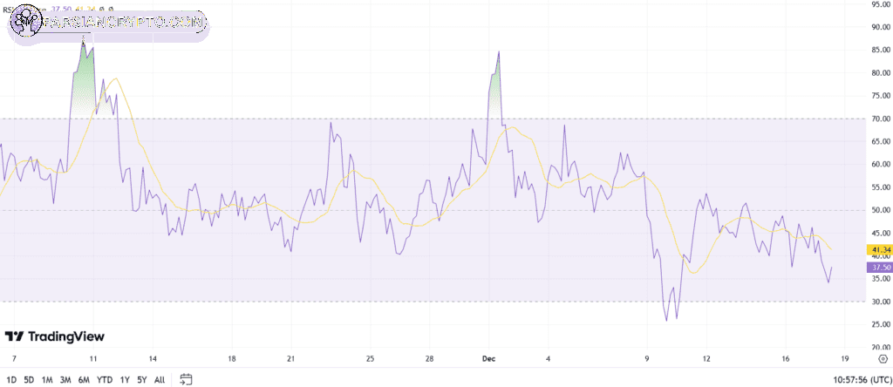Screen dimensions: 893x387
Task: Set range to 1Y
Action: [125, 380]
